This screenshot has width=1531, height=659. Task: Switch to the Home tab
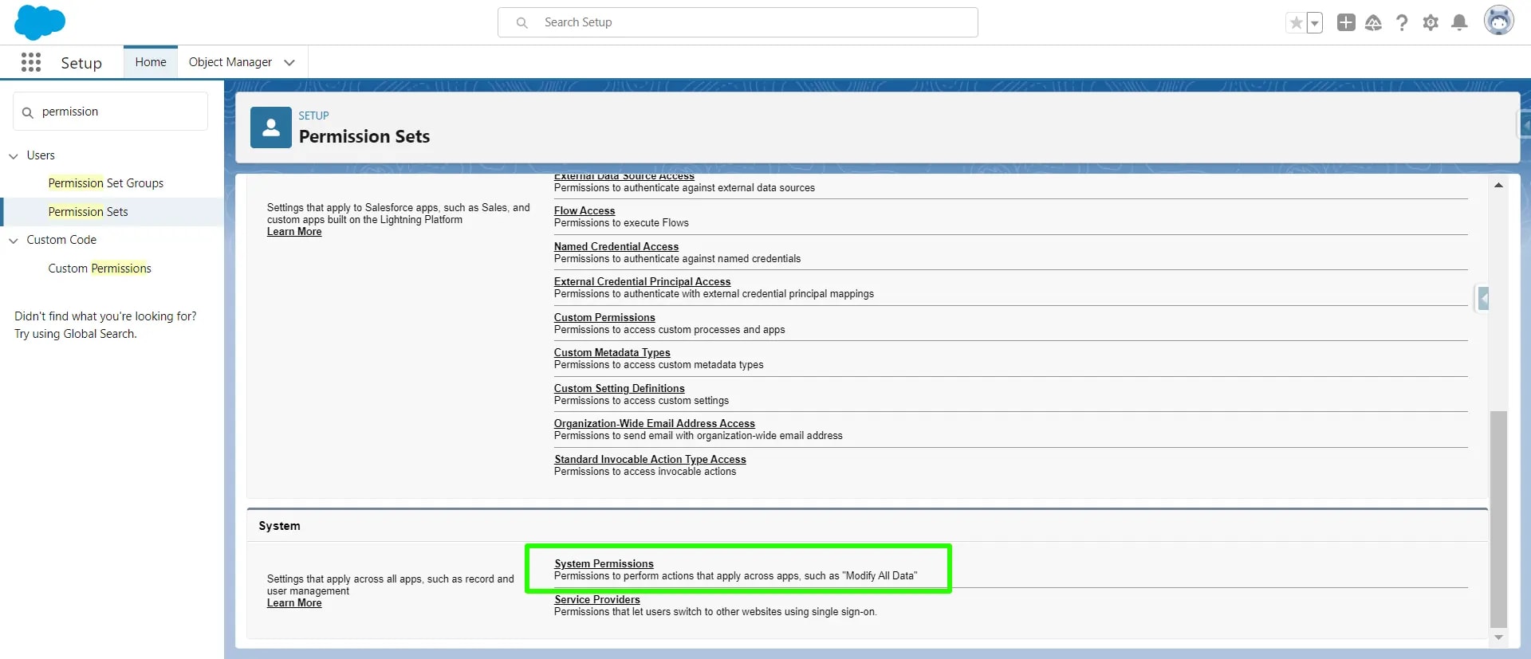(x=151, y=62)
